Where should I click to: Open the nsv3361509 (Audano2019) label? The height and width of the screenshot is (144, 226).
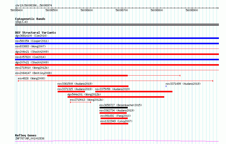75,84
